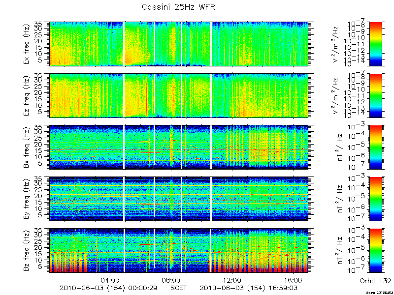This screenshot has width=394, height=295.
Task: Click the SCET label
Action: point(179,288)
